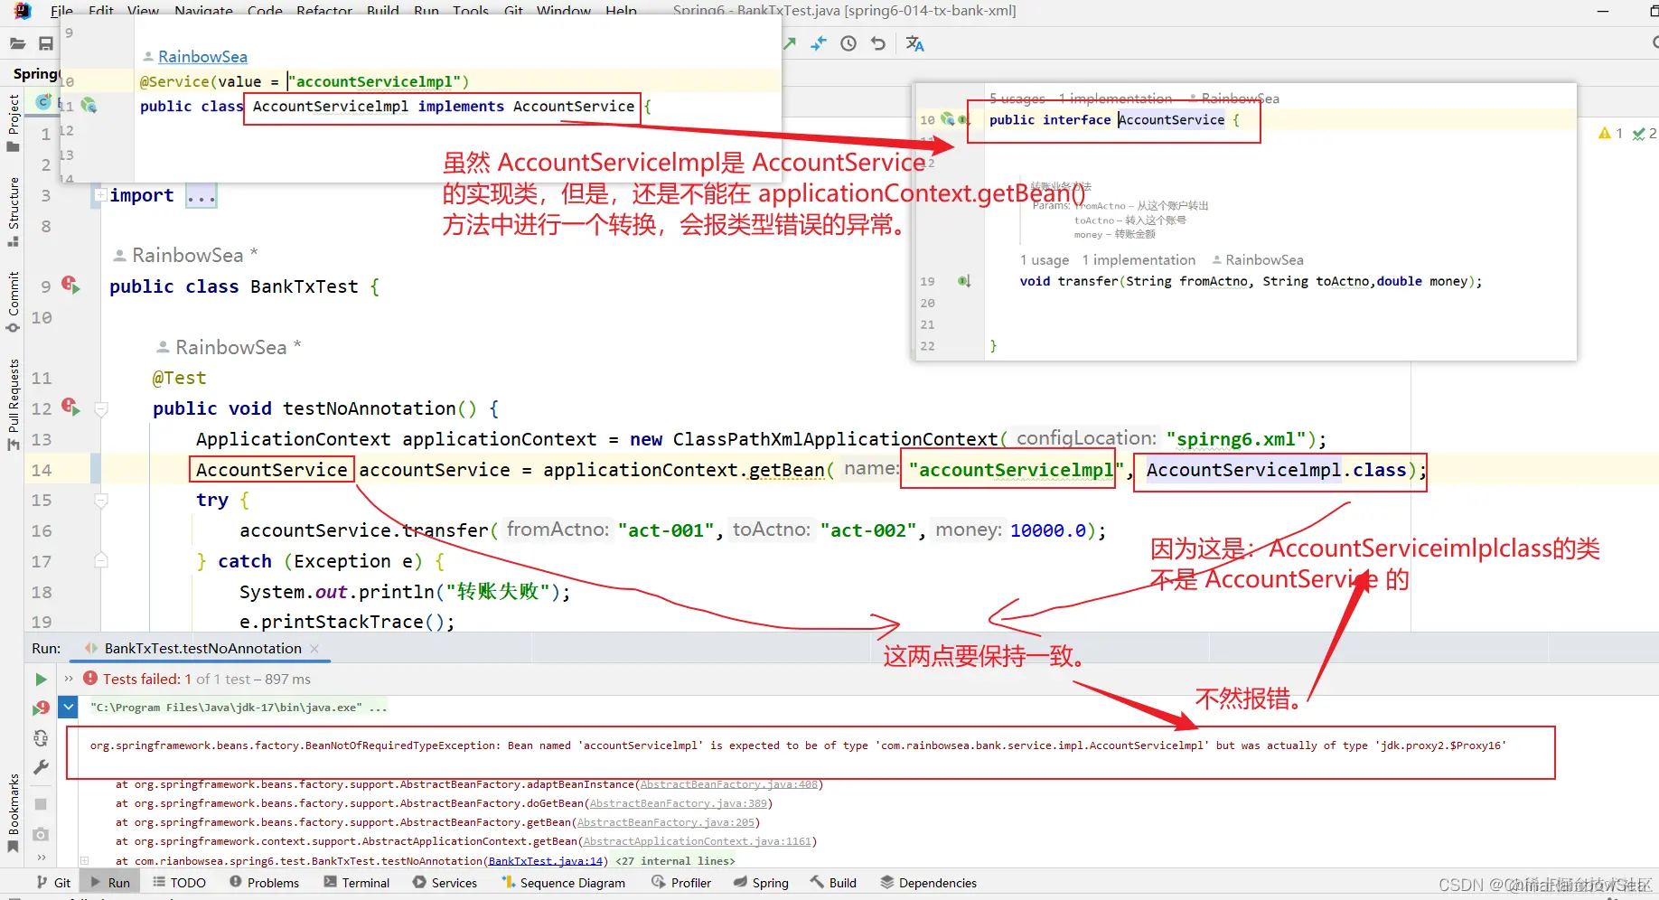This screenshot has width=1659, height=900.
Task: Open the Sequence Diagram tool window
Action: pos(564,883)
